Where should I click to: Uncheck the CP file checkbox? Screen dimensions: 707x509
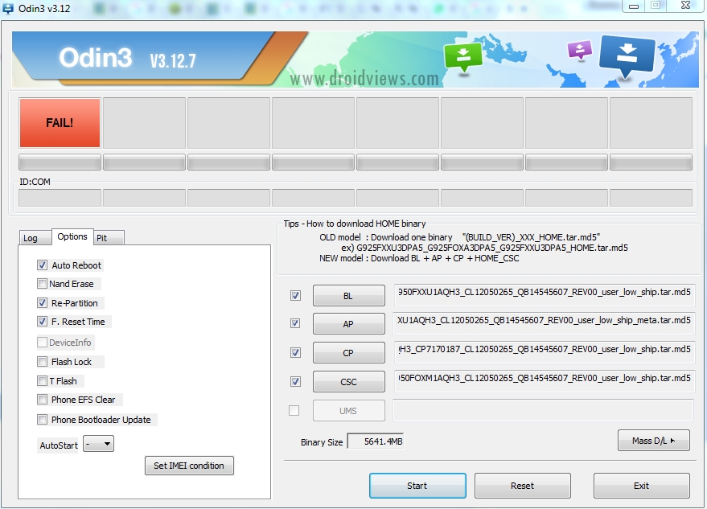click(295, 352)
